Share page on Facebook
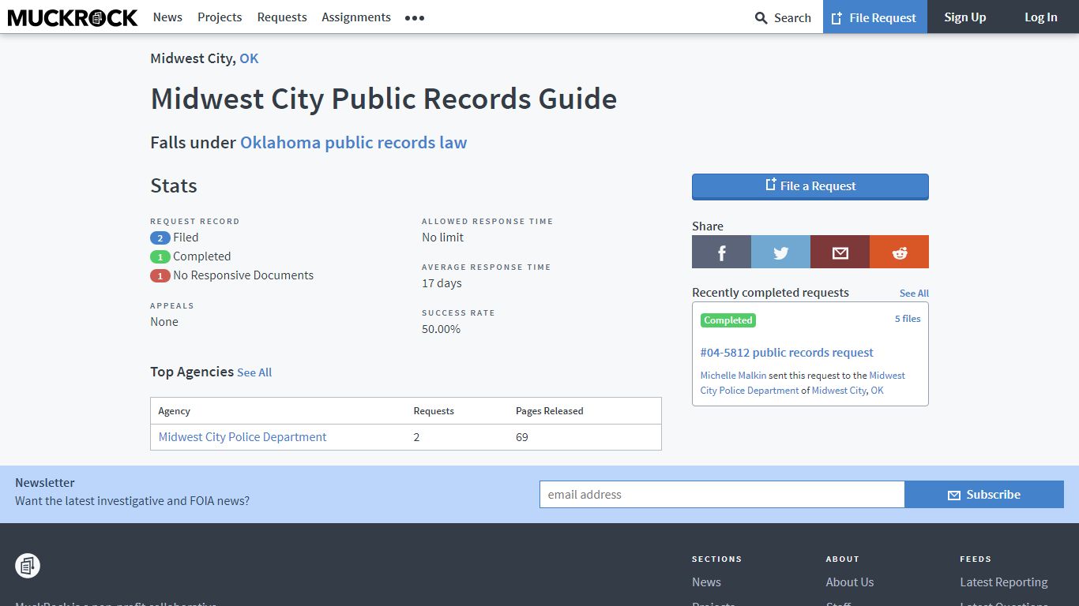Screen dimensions: 1079x606 tap(721, 252)
